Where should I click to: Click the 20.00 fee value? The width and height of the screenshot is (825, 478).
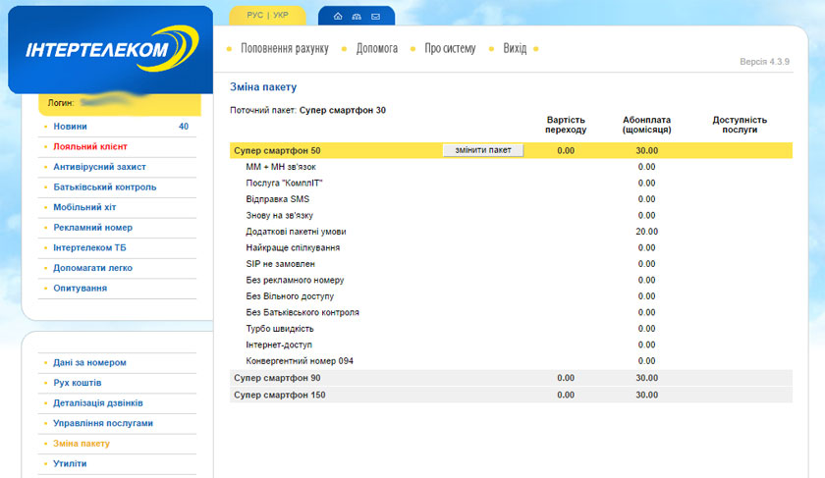[x=646, y=232]
